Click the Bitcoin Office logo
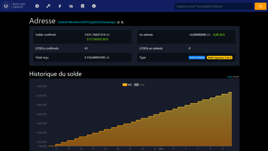This screenshot has height=151, width=268. (x=14, y=6)
